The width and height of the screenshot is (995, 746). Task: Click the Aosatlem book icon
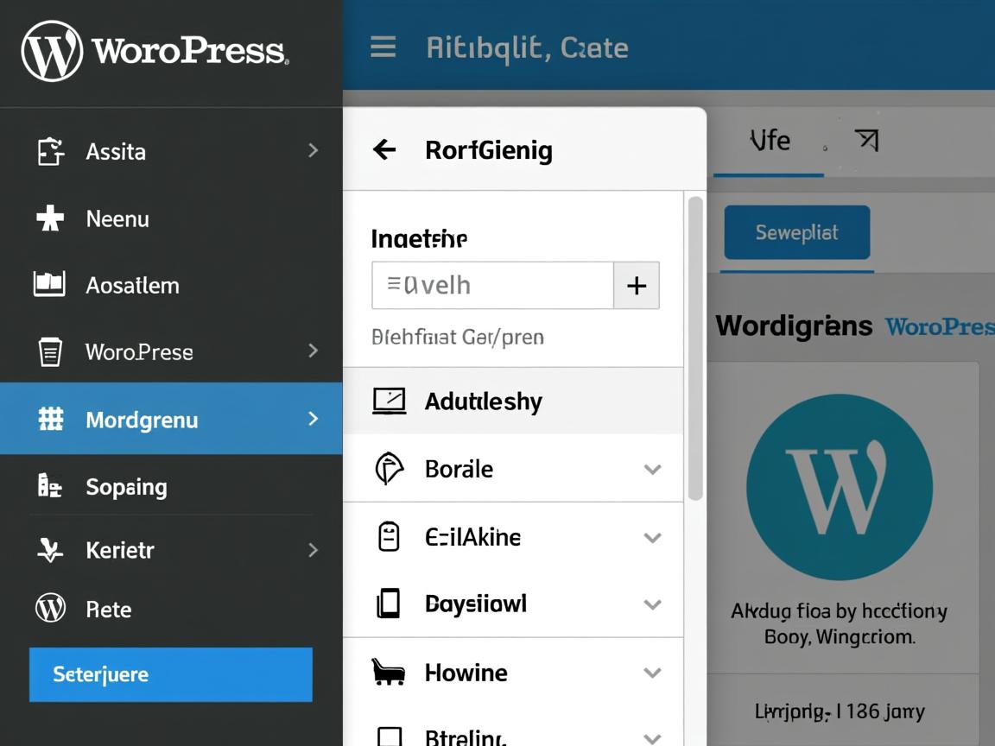[x=49, y=284]
